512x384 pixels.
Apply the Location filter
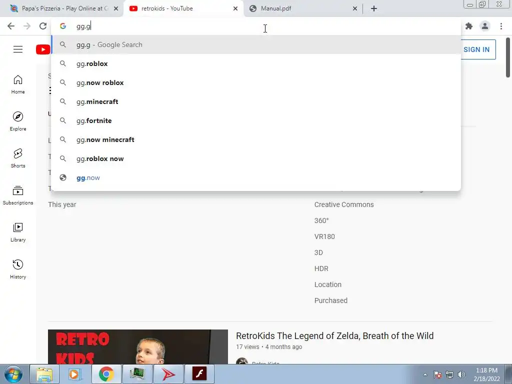coord(328,284)
